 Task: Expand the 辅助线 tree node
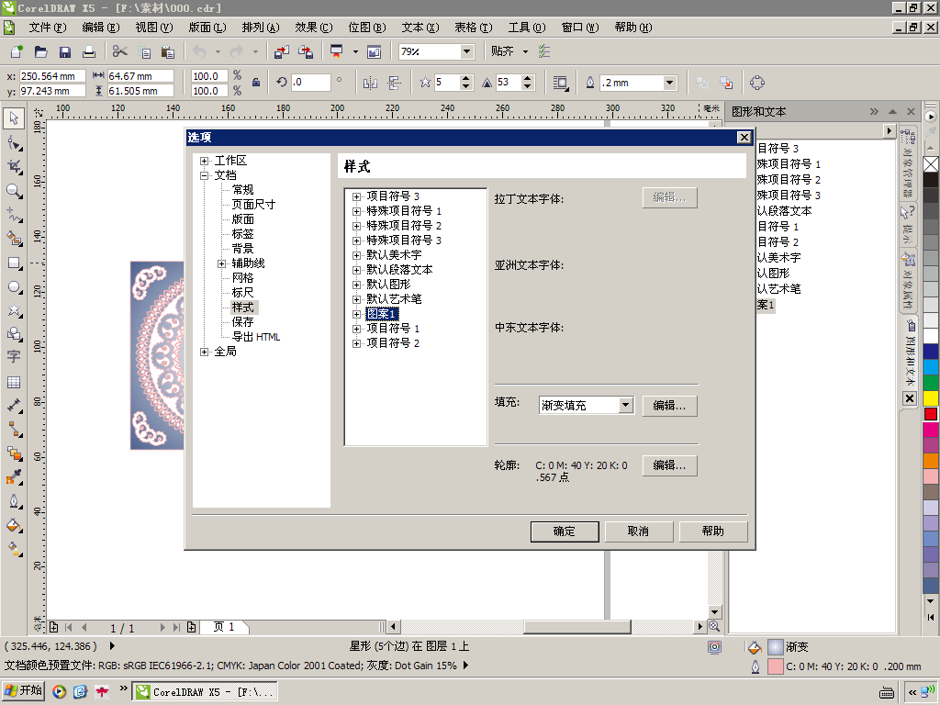(222, 263)
